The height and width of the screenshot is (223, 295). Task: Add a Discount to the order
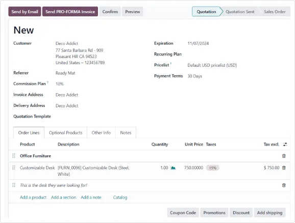pos(241,213)
